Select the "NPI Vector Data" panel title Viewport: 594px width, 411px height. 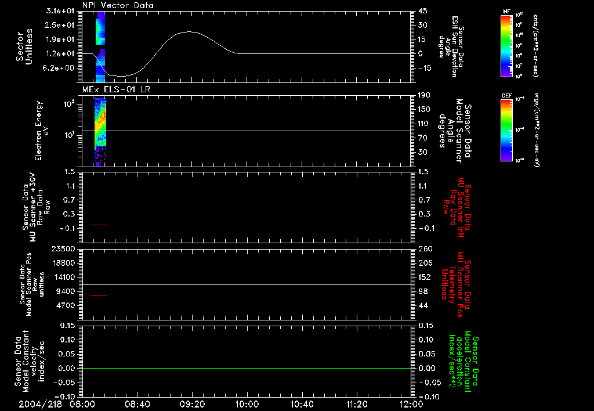coord(118,5)
